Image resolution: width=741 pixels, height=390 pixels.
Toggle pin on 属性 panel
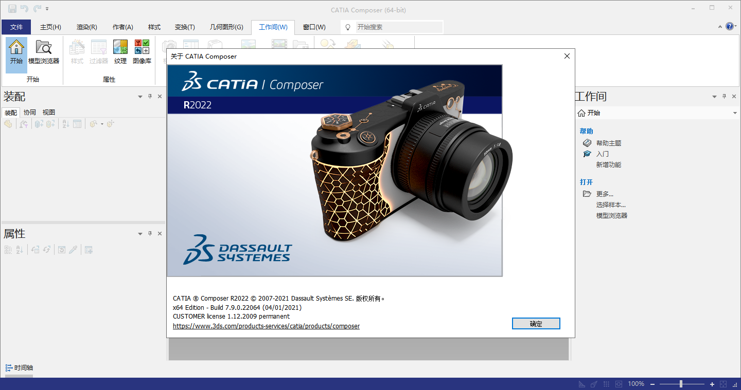point(150,234)
